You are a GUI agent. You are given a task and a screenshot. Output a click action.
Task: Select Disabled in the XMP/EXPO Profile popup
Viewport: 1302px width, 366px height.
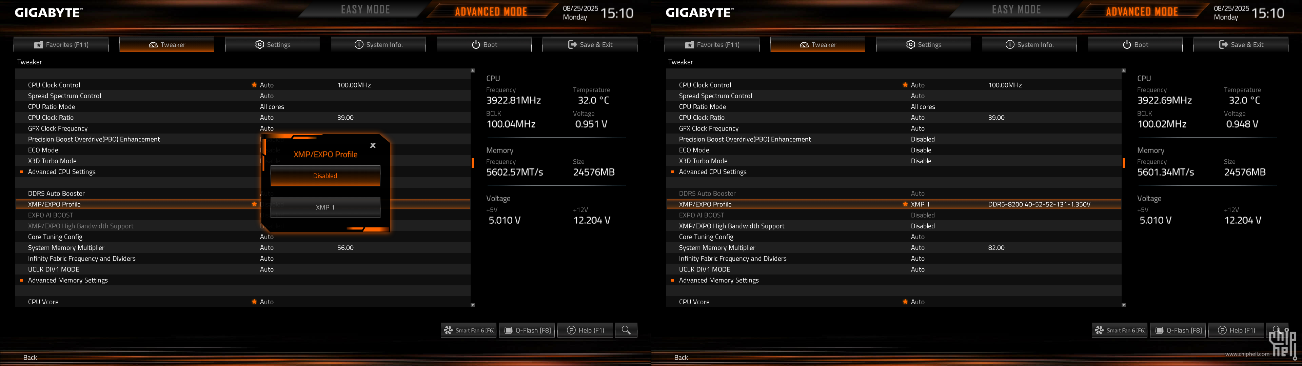[325, 176]
